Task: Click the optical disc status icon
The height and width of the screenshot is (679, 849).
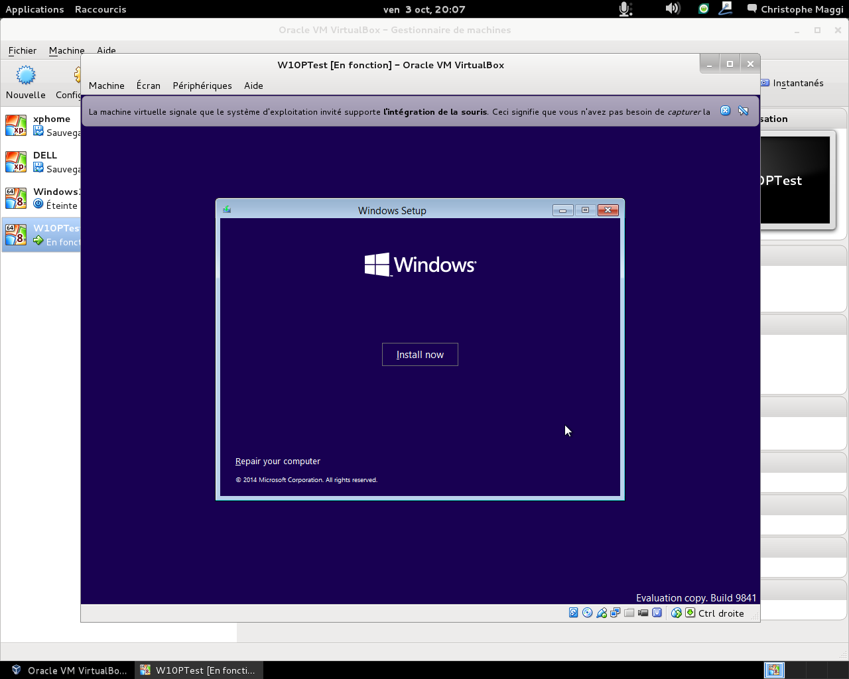Action: (588, 613)
